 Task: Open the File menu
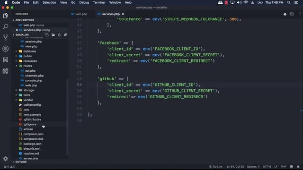point(27,2)
